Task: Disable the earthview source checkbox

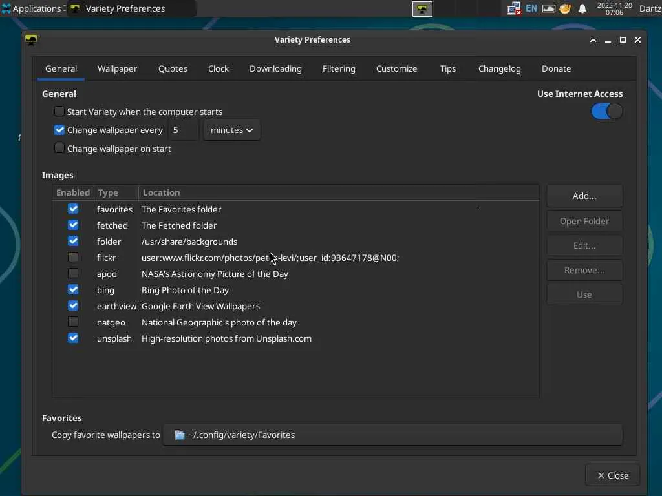Action: click(x=73, y=305)
